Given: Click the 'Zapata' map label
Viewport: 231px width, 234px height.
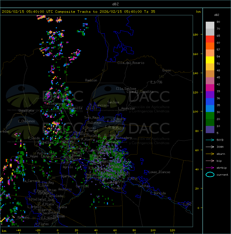Looking at the screenshot, I should pyautogui.click(x=62, y=207).
